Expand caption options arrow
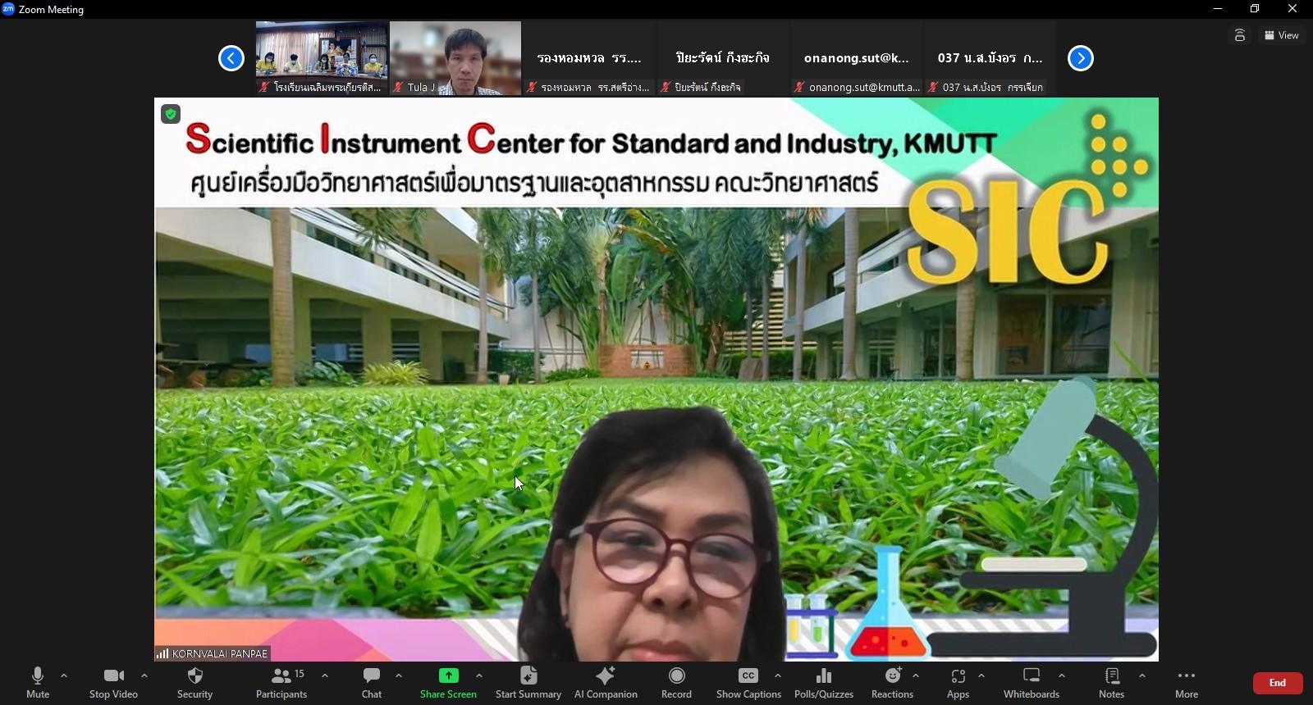 778,676
